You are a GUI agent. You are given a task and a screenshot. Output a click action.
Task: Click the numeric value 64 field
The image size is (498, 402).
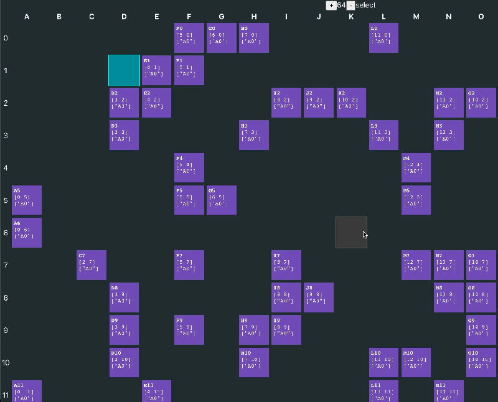click(341, 5)
